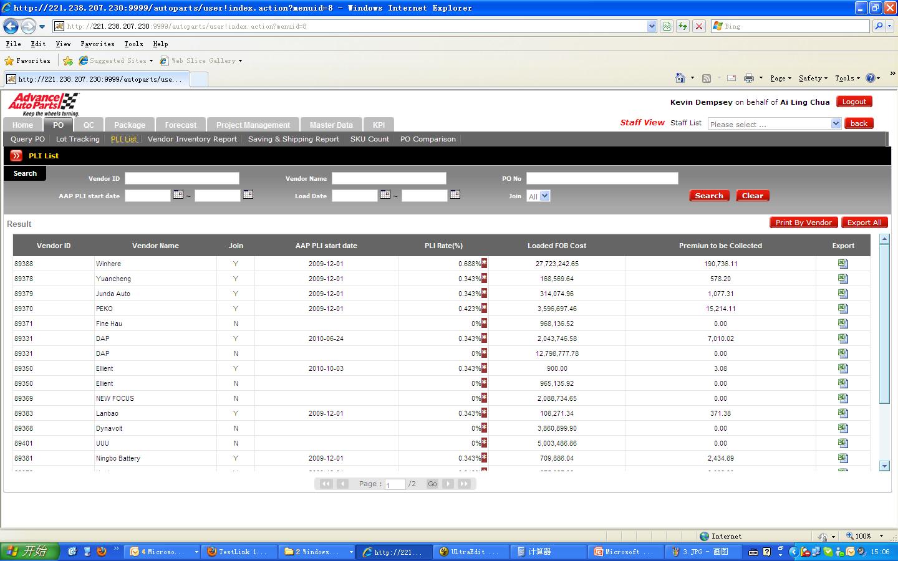Click the red Search button
The width and height of the screenshot is (898, 561).
coord(709,196)
